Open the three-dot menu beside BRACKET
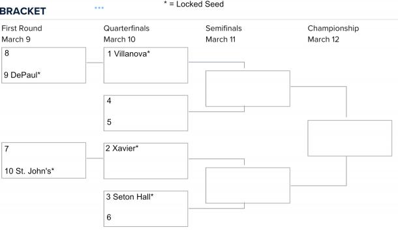The image size is (398, 236). (99, 8)
